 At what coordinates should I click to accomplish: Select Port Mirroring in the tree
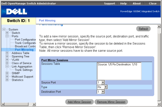coord(24,50)
